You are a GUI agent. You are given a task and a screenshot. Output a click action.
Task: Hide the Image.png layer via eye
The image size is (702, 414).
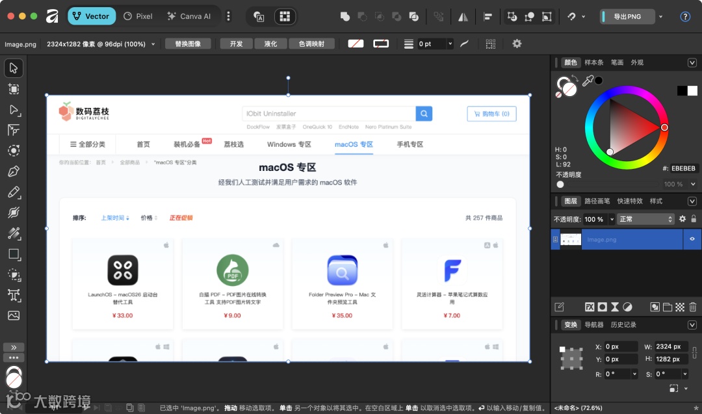click(x=692, y=239)
